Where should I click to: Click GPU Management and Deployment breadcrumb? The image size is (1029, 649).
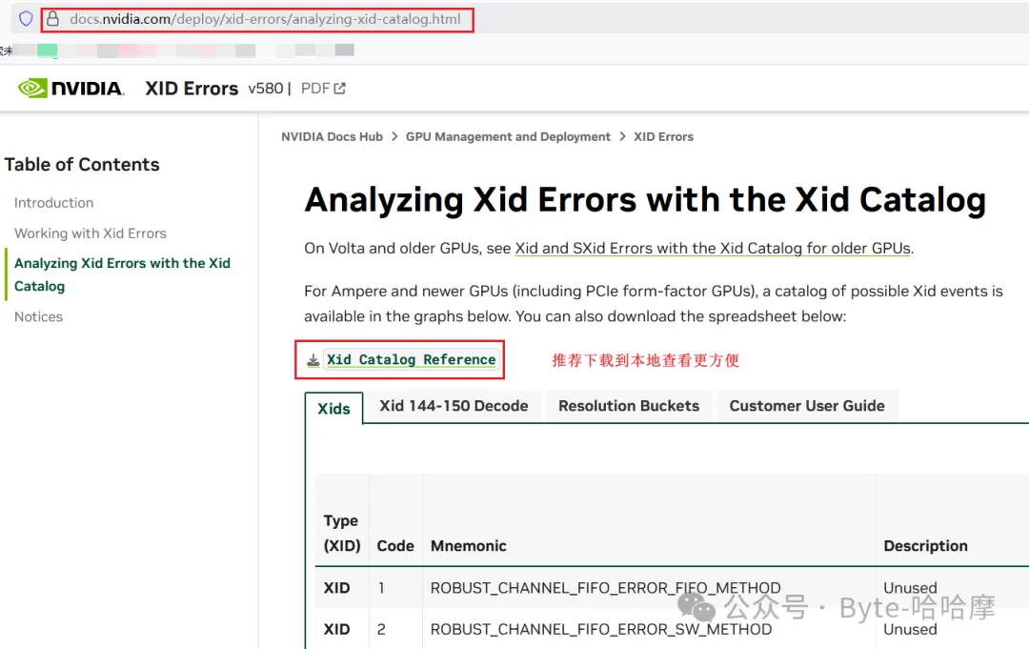(x=508, y=137)
